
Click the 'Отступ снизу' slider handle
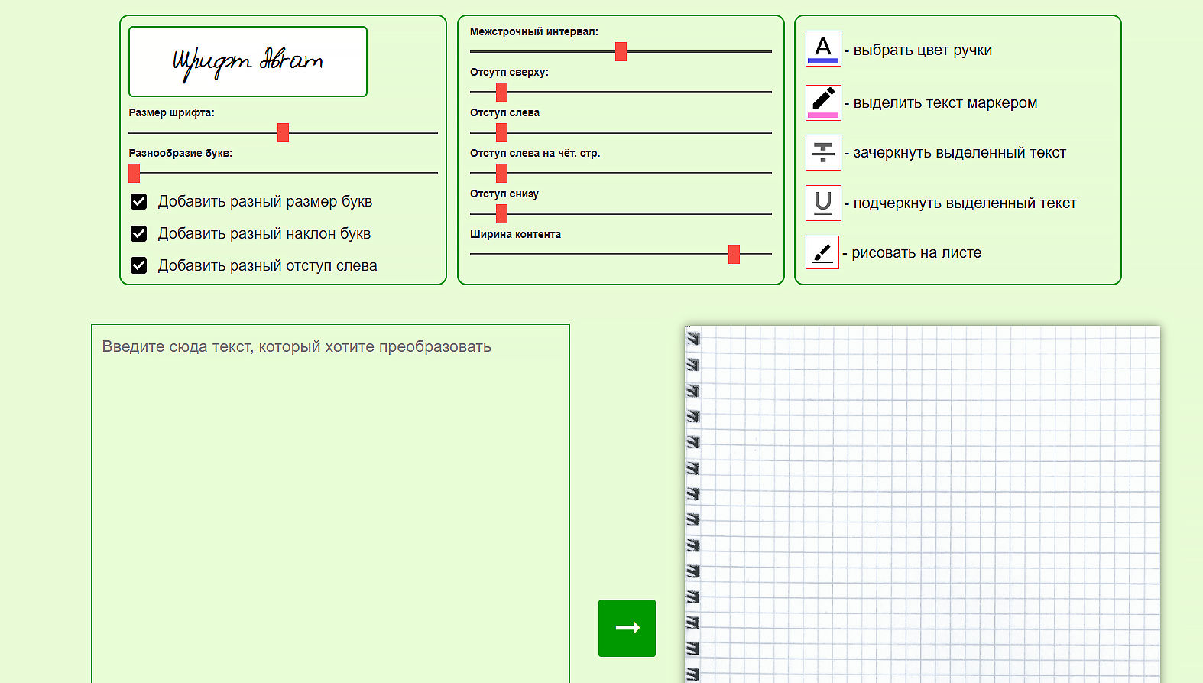point(501,214)
